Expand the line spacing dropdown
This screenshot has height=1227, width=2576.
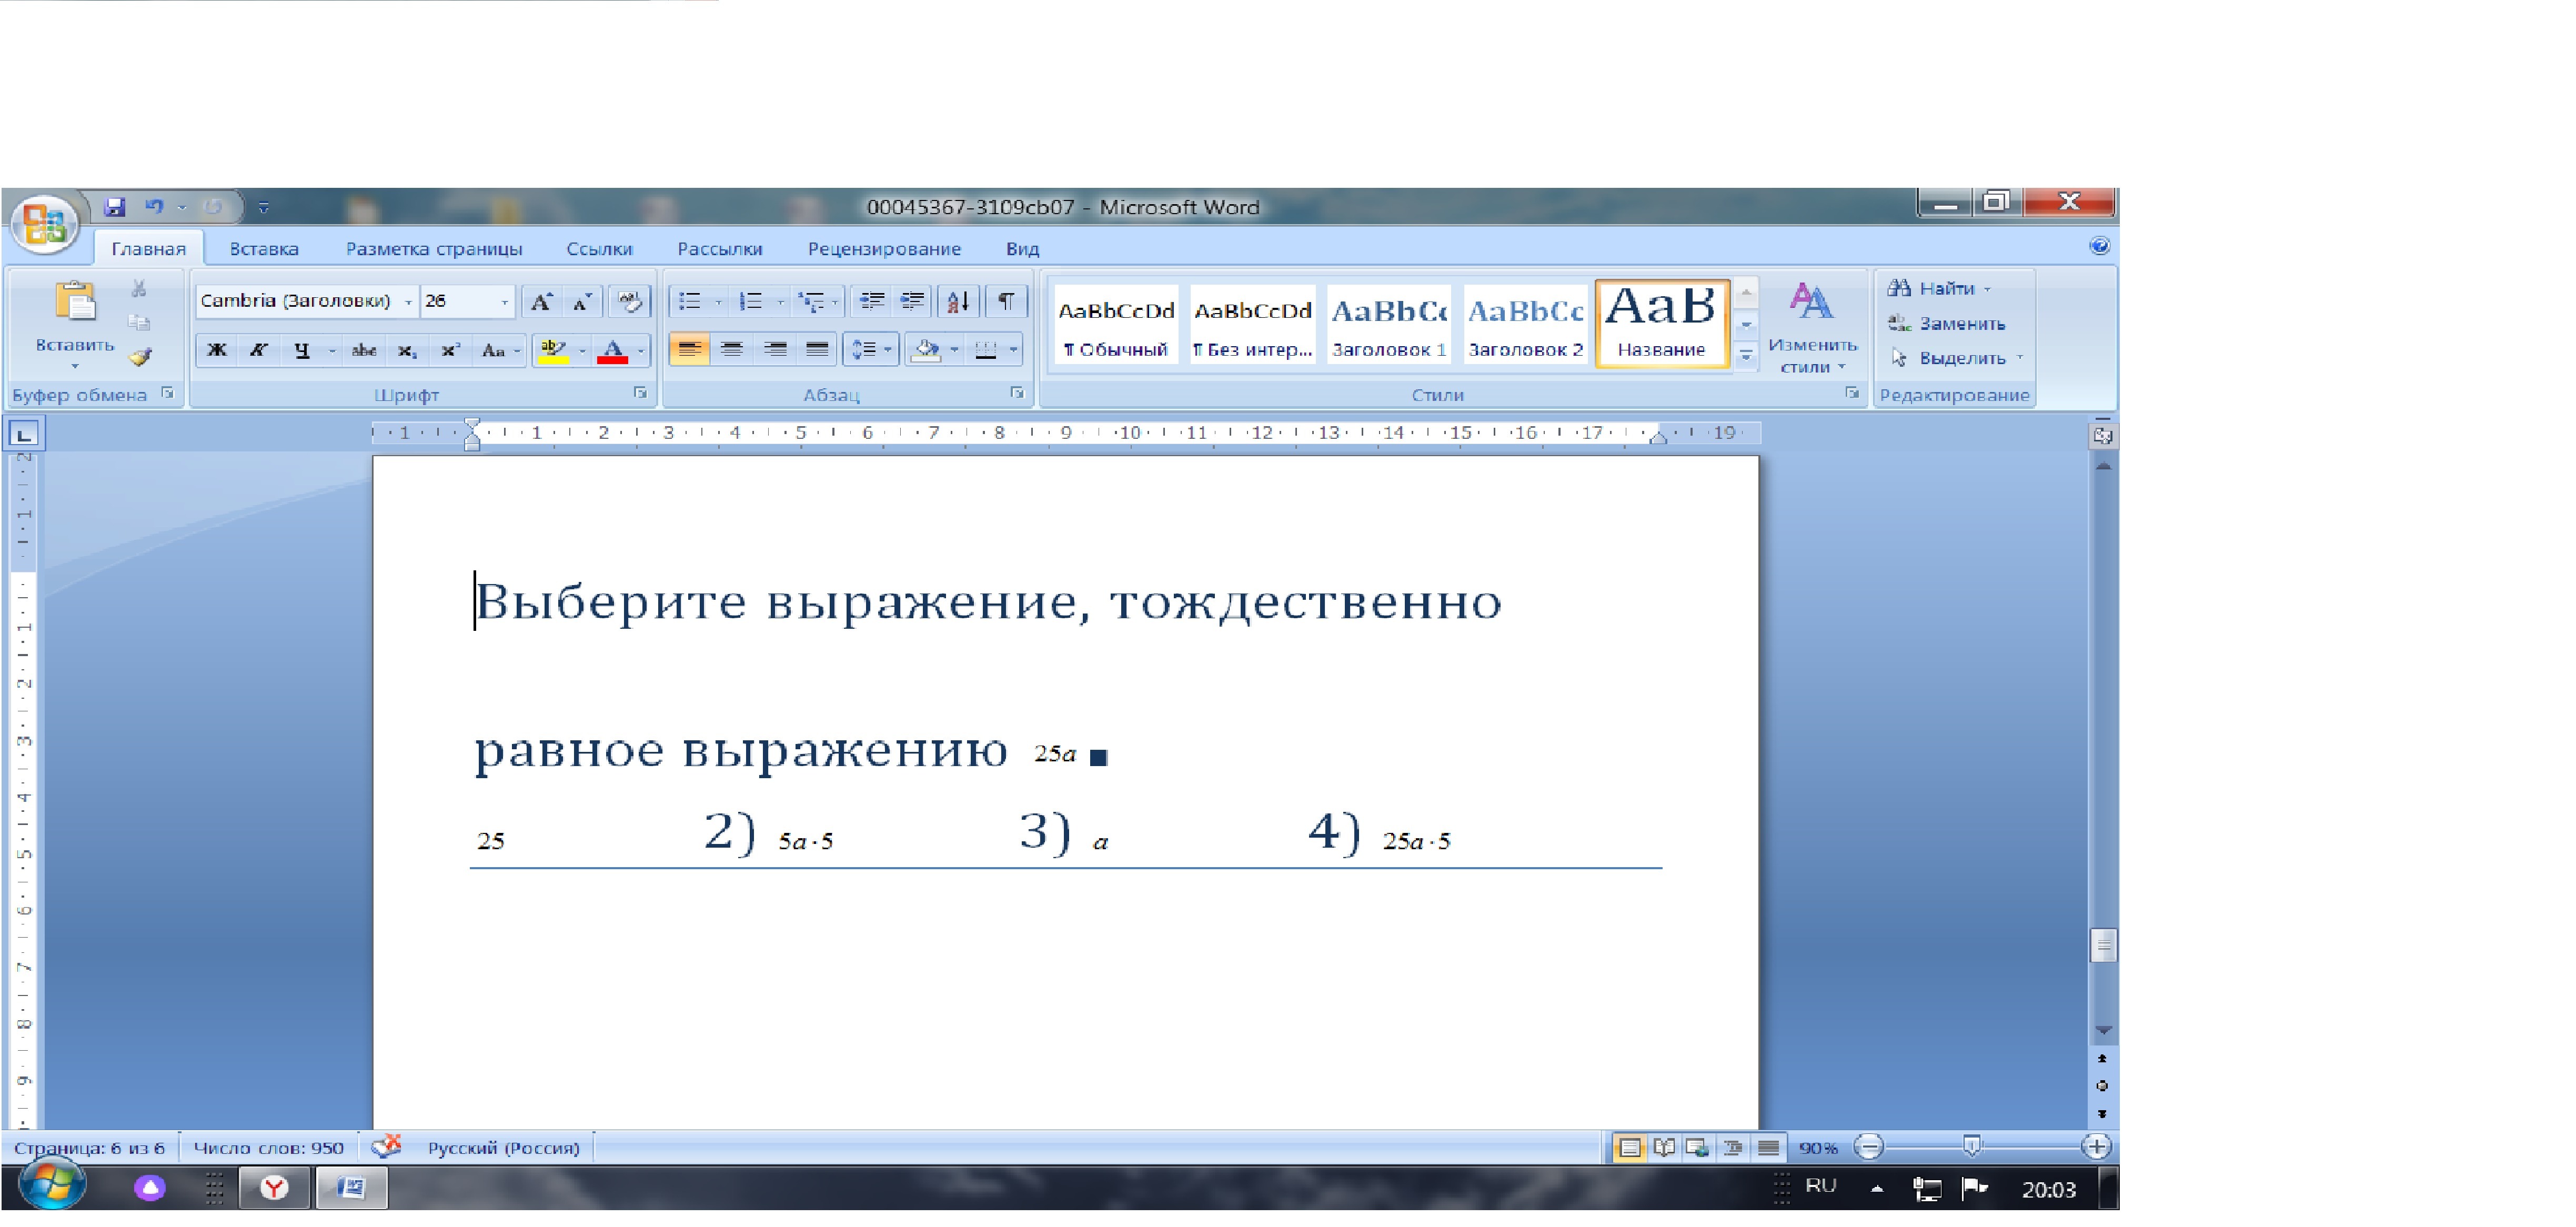(887, 350)
